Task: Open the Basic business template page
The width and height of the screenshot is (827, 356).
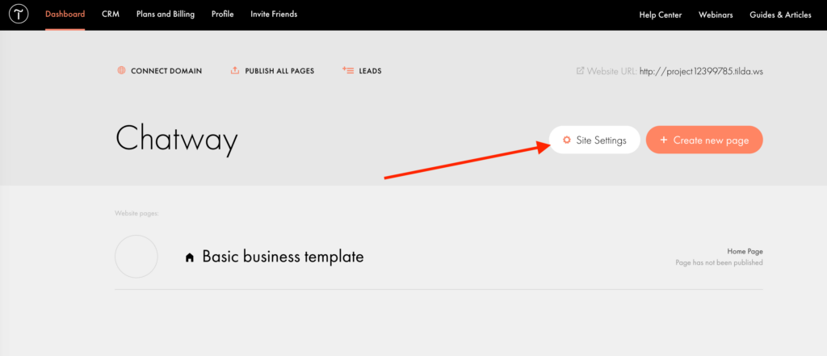Action: 283,257
